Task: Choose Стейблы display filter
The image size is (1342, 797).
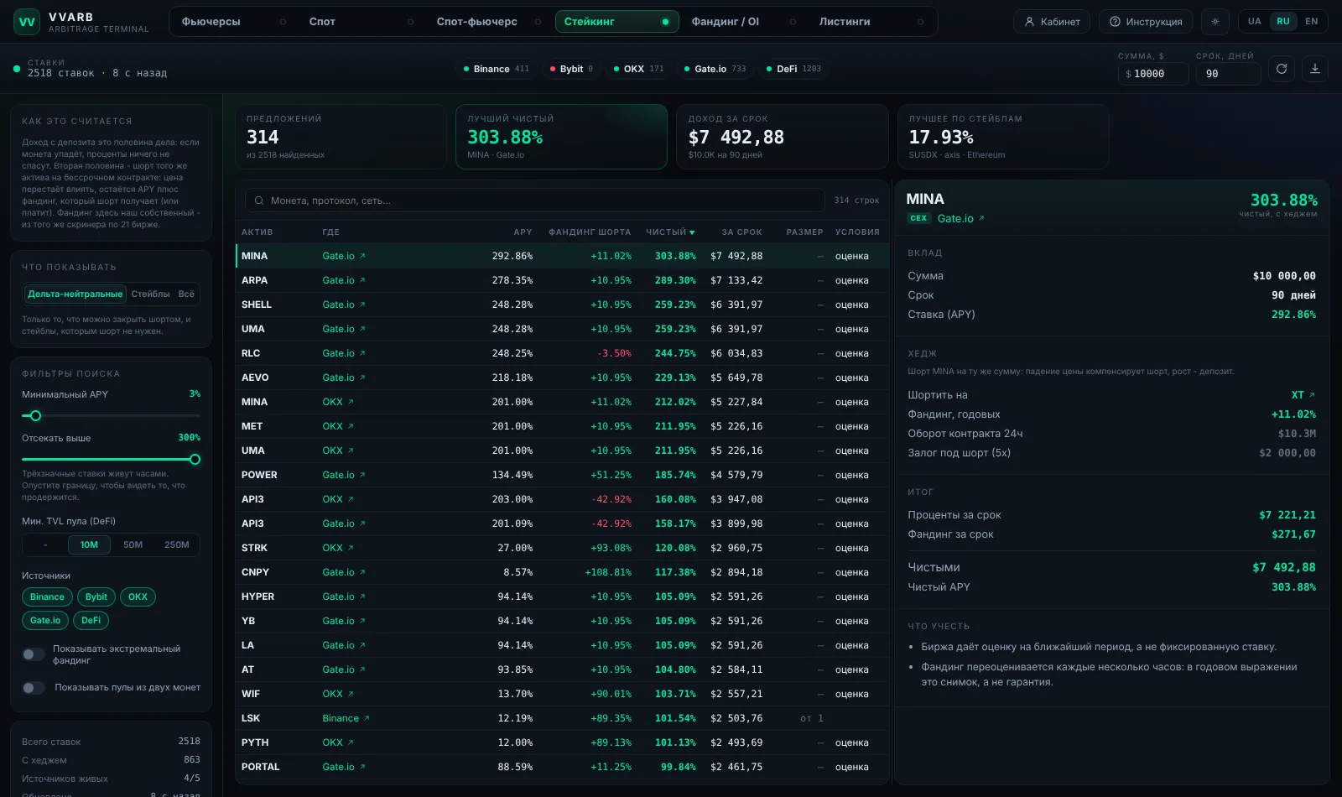Action: click(x=150, y=294)
